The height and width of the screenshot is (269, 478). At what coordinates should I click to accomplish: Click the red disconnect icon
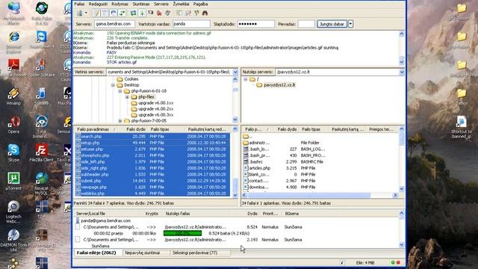click(x=159, y=13)
